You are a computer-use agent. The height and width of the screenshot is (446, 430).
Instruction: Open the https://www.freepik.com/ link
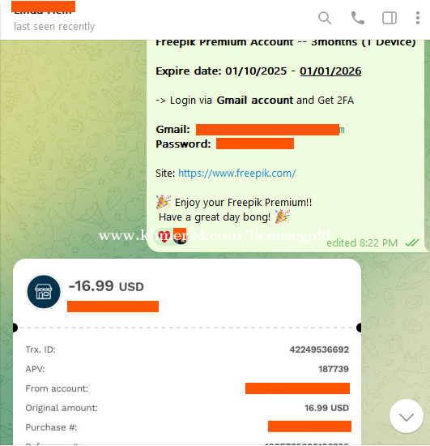pyautogui.click(x=237, y=173)
